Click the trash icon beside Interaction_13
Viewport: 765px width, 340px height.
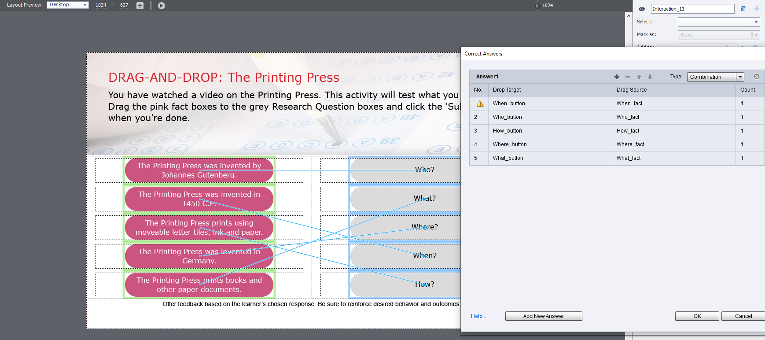tap(743, 9)
